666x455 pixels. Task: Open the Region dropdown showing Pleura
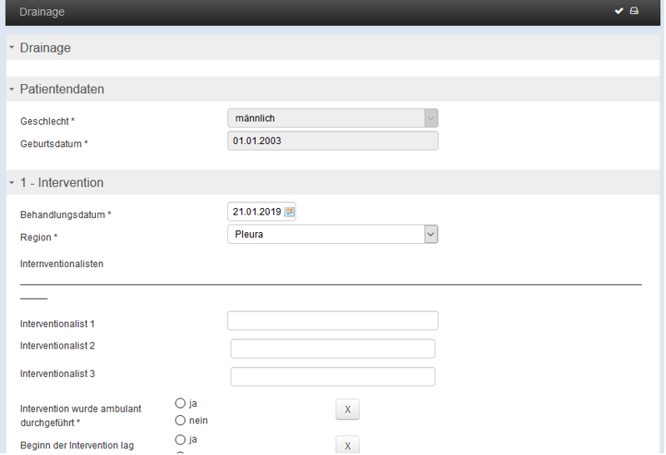(332, 235)
